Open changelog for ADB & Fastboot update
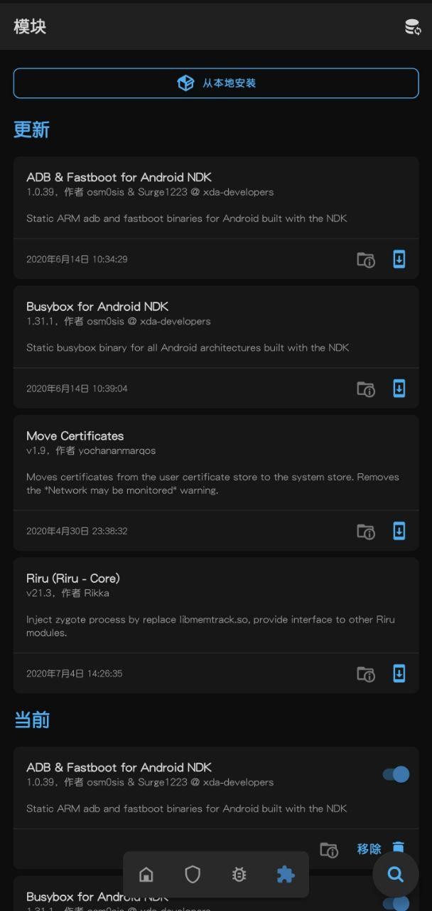Screen dimensions: 432x911 (x=366, y=260)
